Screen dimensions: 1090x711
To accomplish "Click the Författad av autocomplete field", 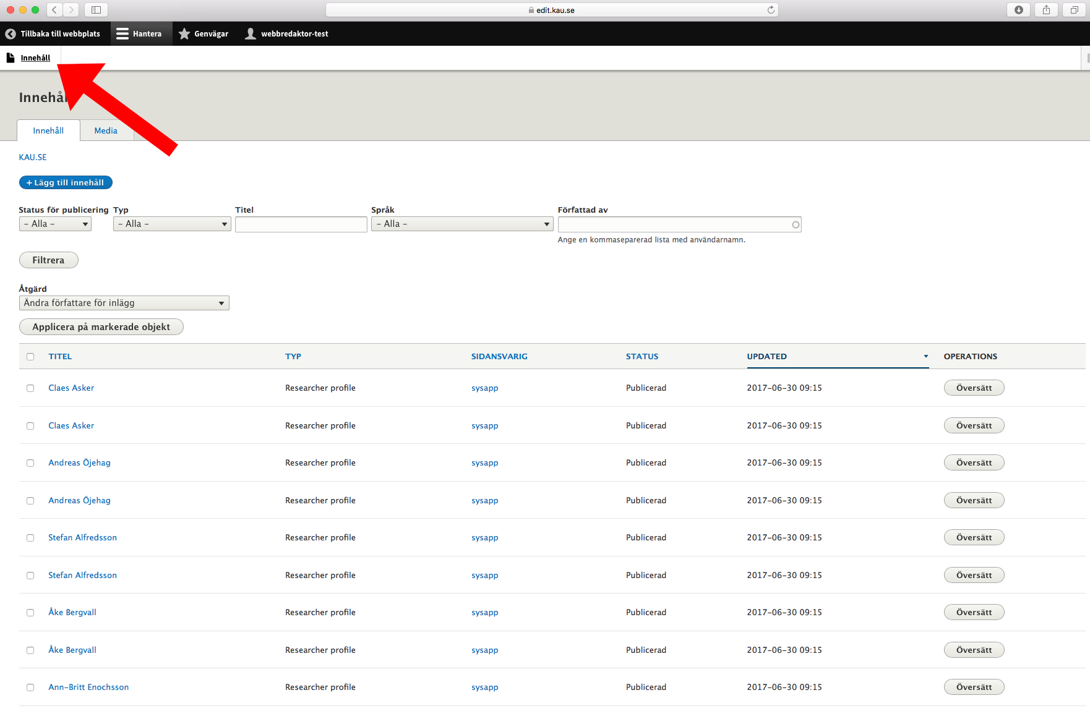I will (679, 224).
